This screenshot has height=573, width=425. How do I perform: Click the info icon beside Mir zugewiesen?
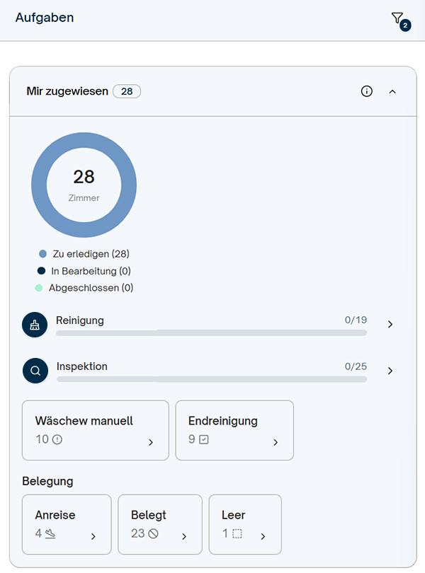(366, 91)
